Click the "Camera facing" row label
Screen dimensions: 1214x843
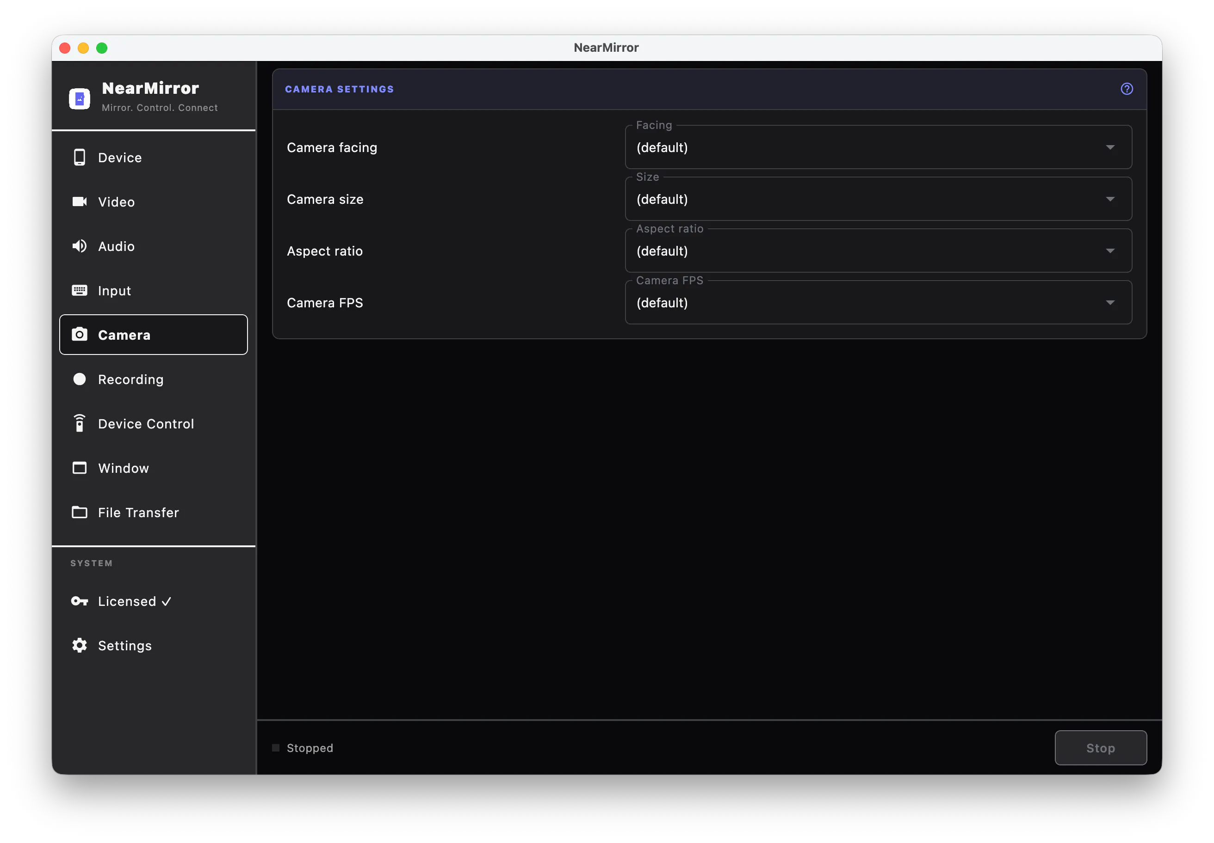pyautogui.click(x=332, y=147)
